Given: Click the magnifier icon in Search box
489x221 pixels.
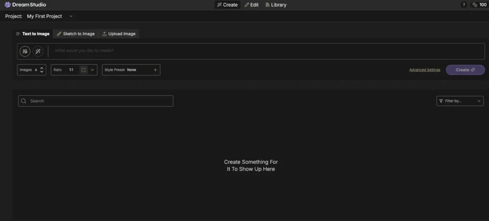Looking at the screenshot, I should point(23,101).
